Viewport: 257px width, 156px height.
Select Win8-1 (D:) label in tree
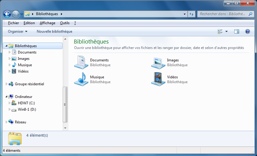27,109
